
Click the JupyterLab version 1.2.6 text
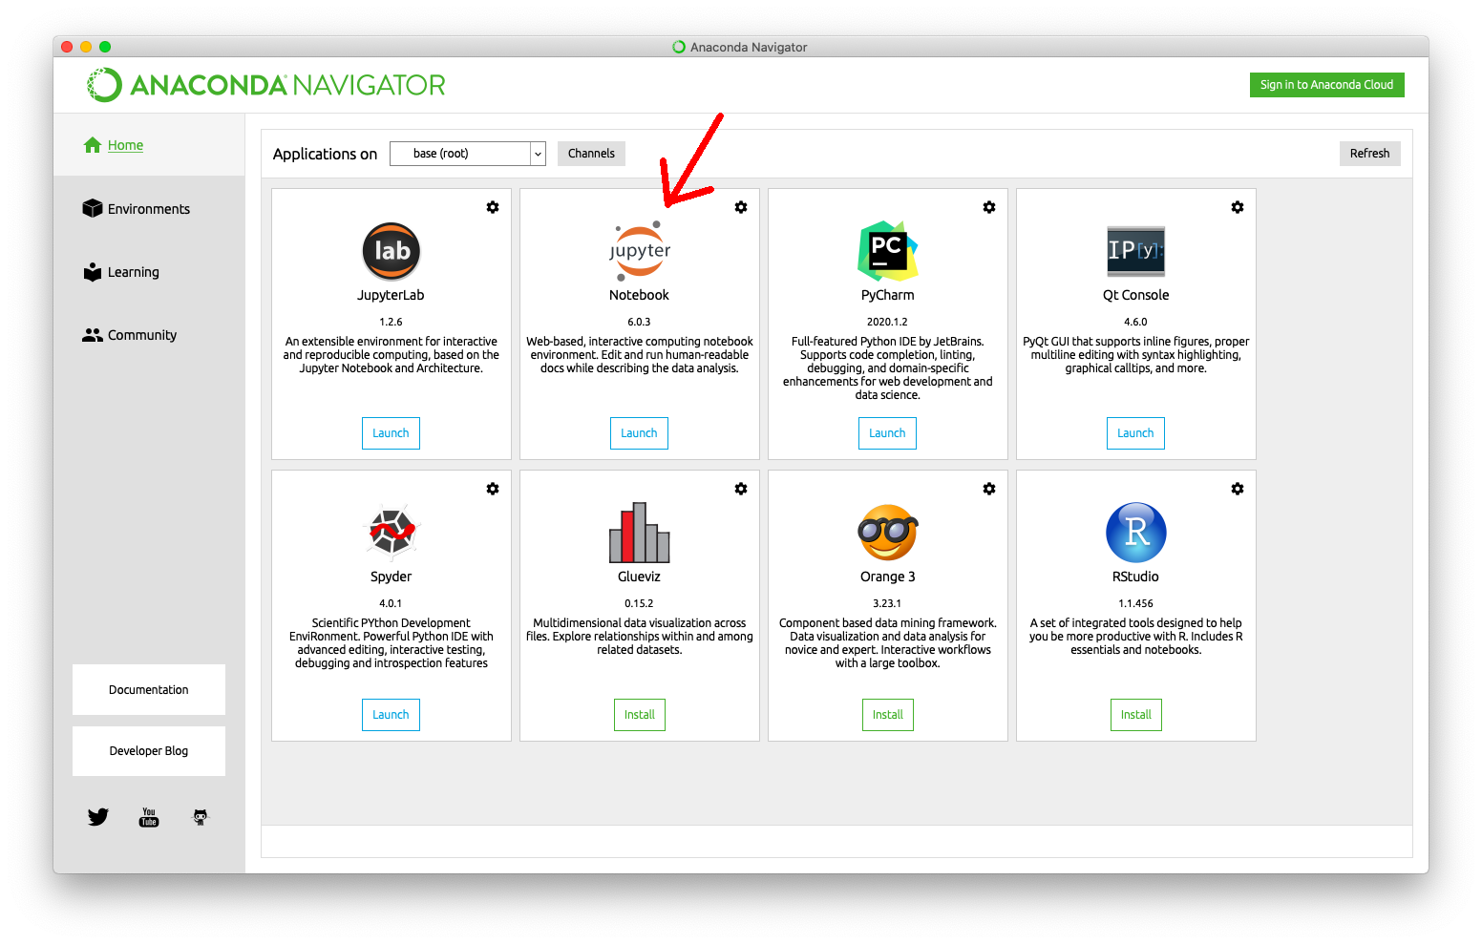point(392,323)
